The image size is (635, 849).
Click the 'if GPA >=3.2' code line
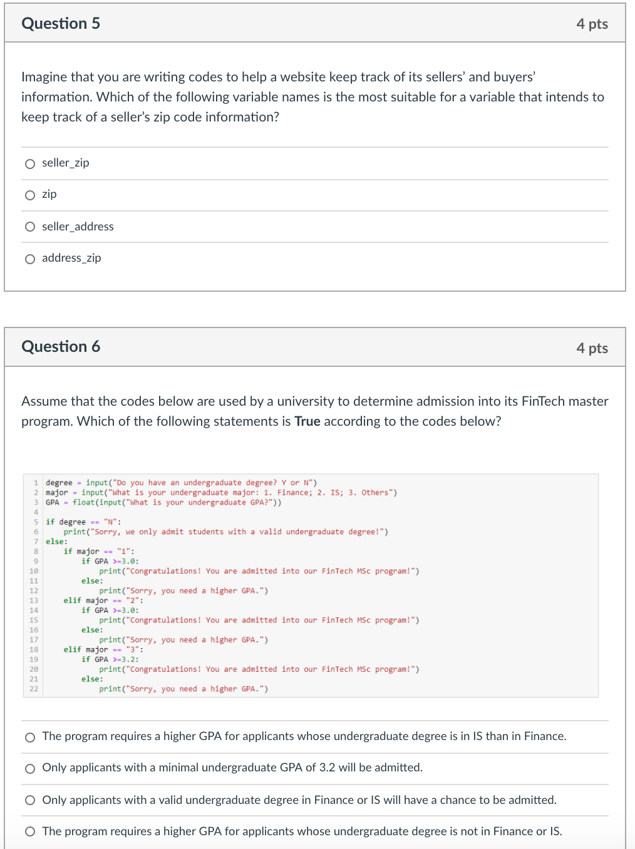[x=110, y=659]
